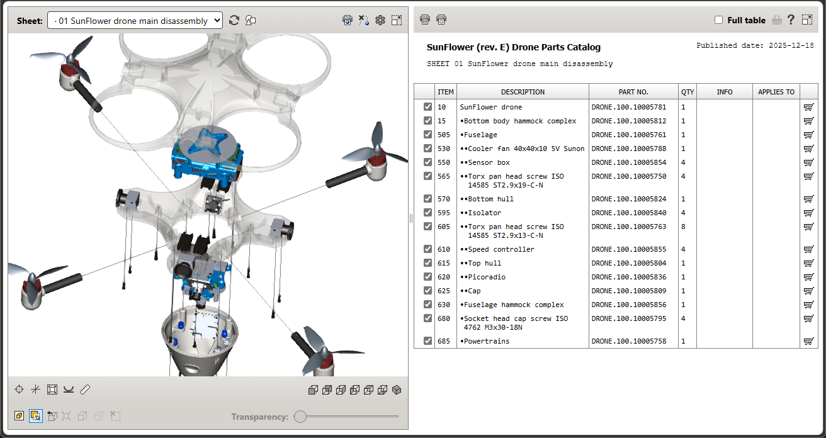Click the PART NO. column header
826x438 pixels.
(633, 92)
